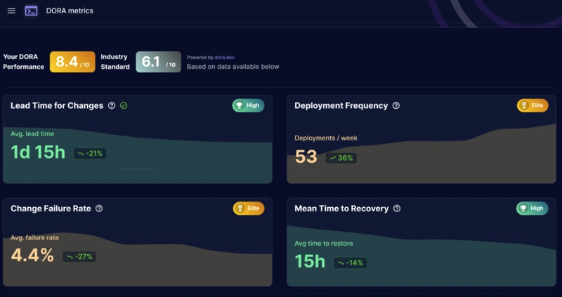Click the DORA metrics page title
Image resolution: width=562 pixels, height=297 pixels.
(70, 11)
